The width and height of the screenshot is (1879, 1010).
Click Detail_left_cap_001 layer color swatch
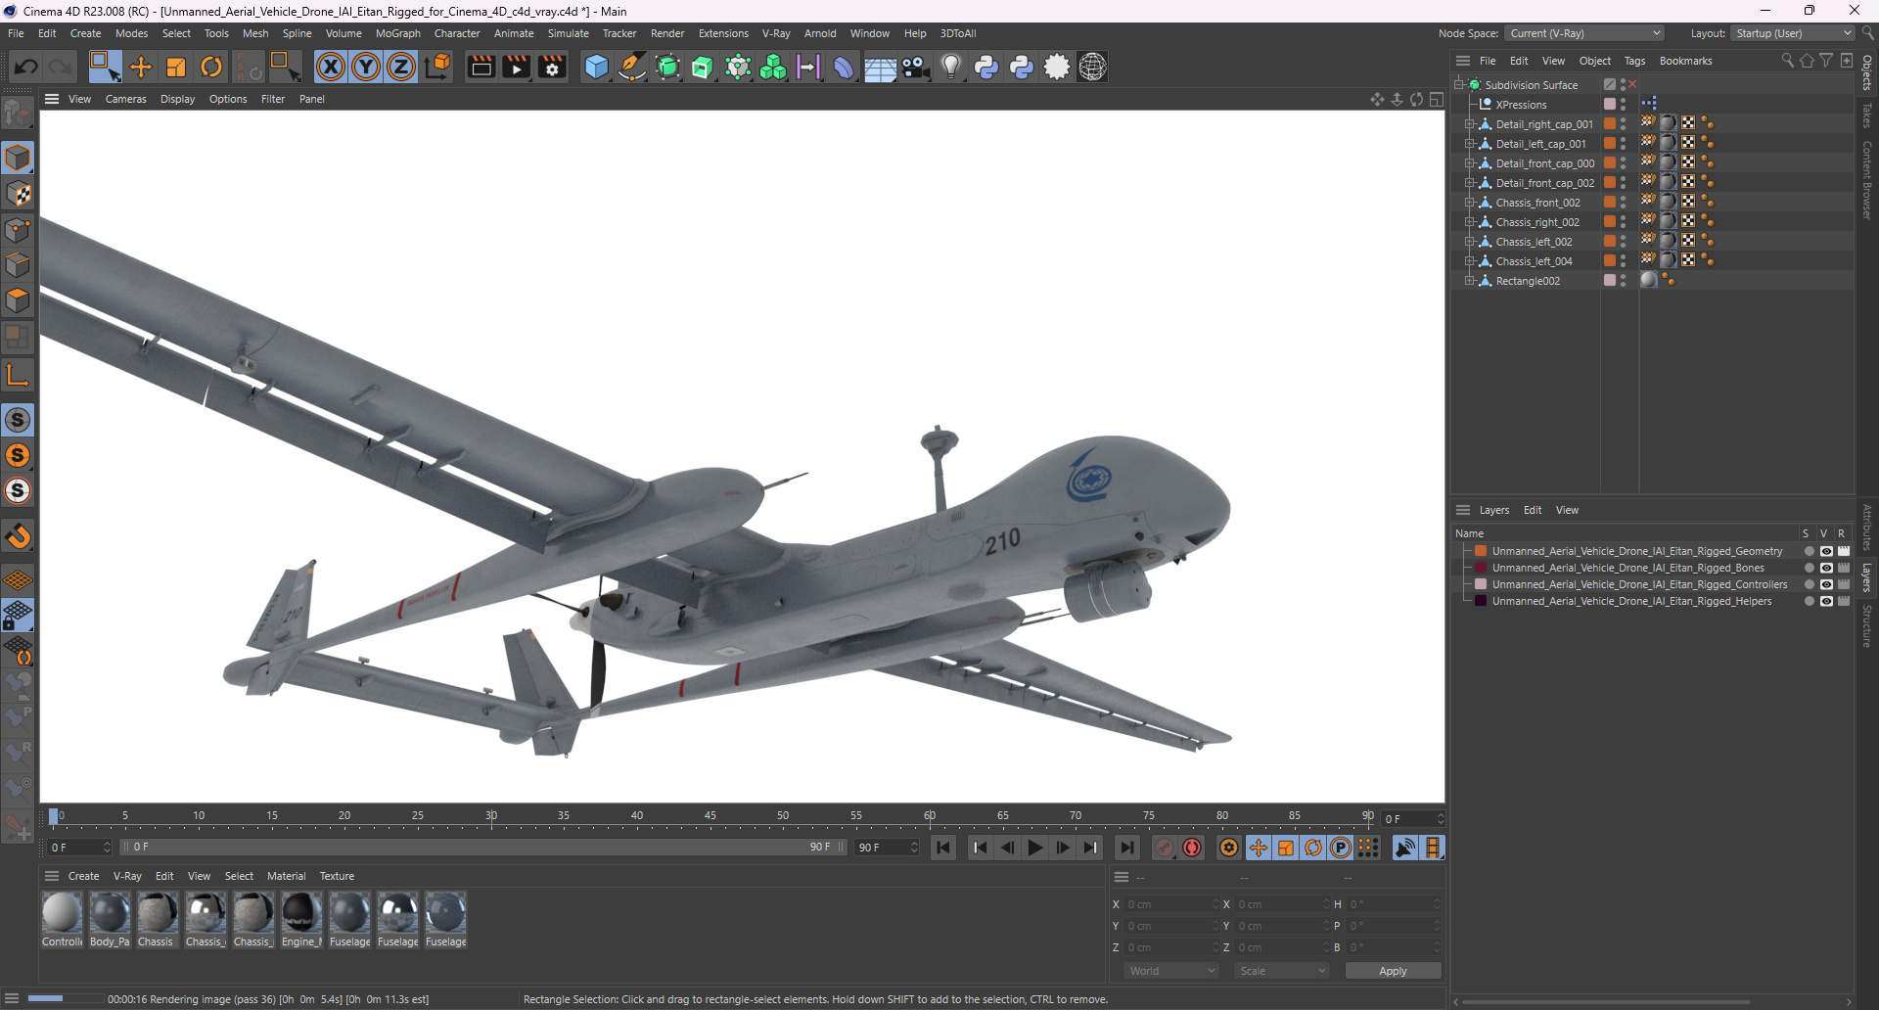[1609, 144]
